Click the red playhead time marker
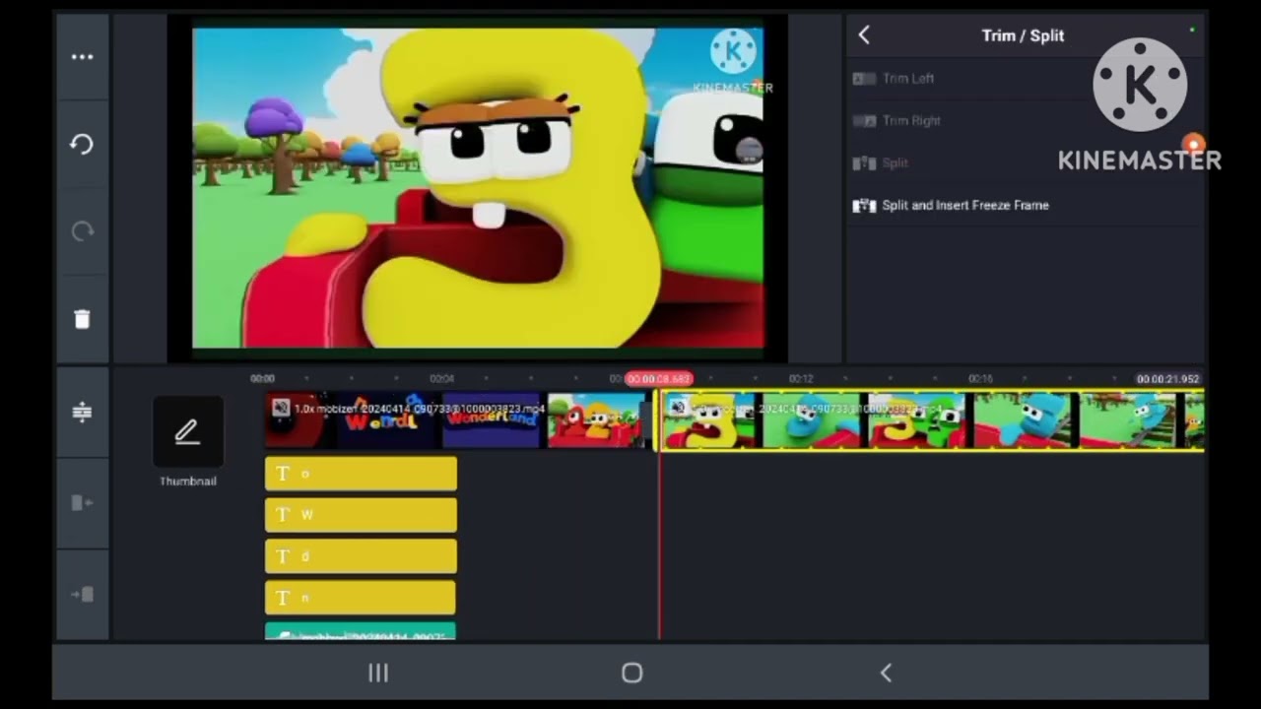Image resolution: width=1261 pixels, height=709 pixels. pos(659,379)
